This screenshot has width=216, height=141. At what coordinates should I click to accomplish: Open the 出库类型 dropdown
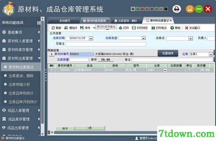point(144,38)
